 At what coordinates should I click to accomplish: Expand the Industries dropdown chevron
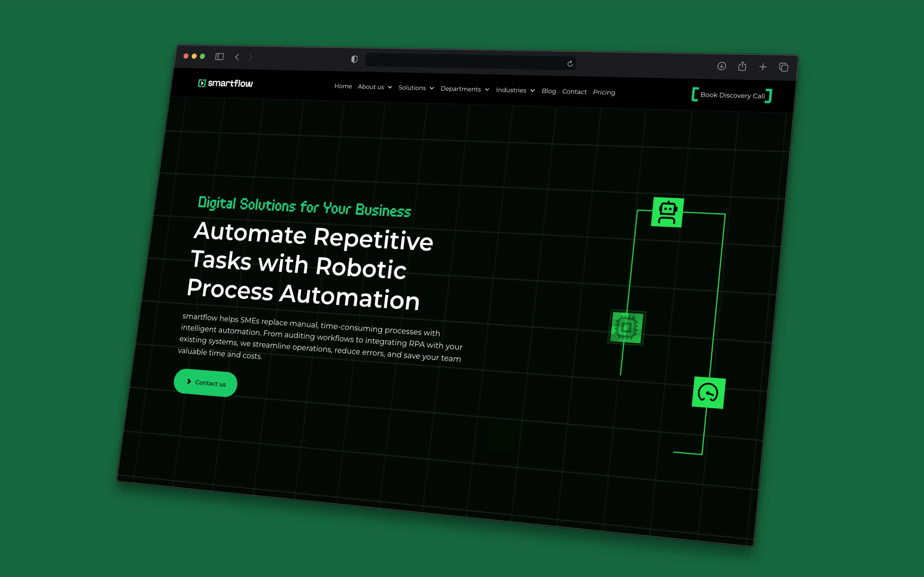532,91
